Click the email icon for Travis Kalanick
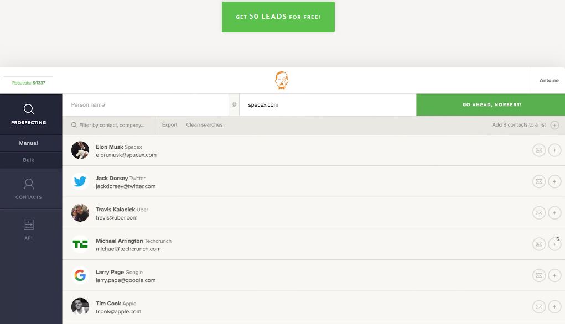This screenshot has width=565, height=324. [x=539, y=213]
